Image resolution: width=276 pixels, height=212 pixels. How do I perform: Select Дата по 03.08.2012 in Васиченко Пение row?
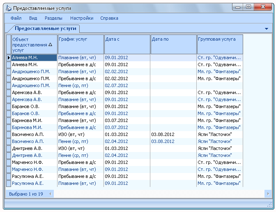[173, 142]
